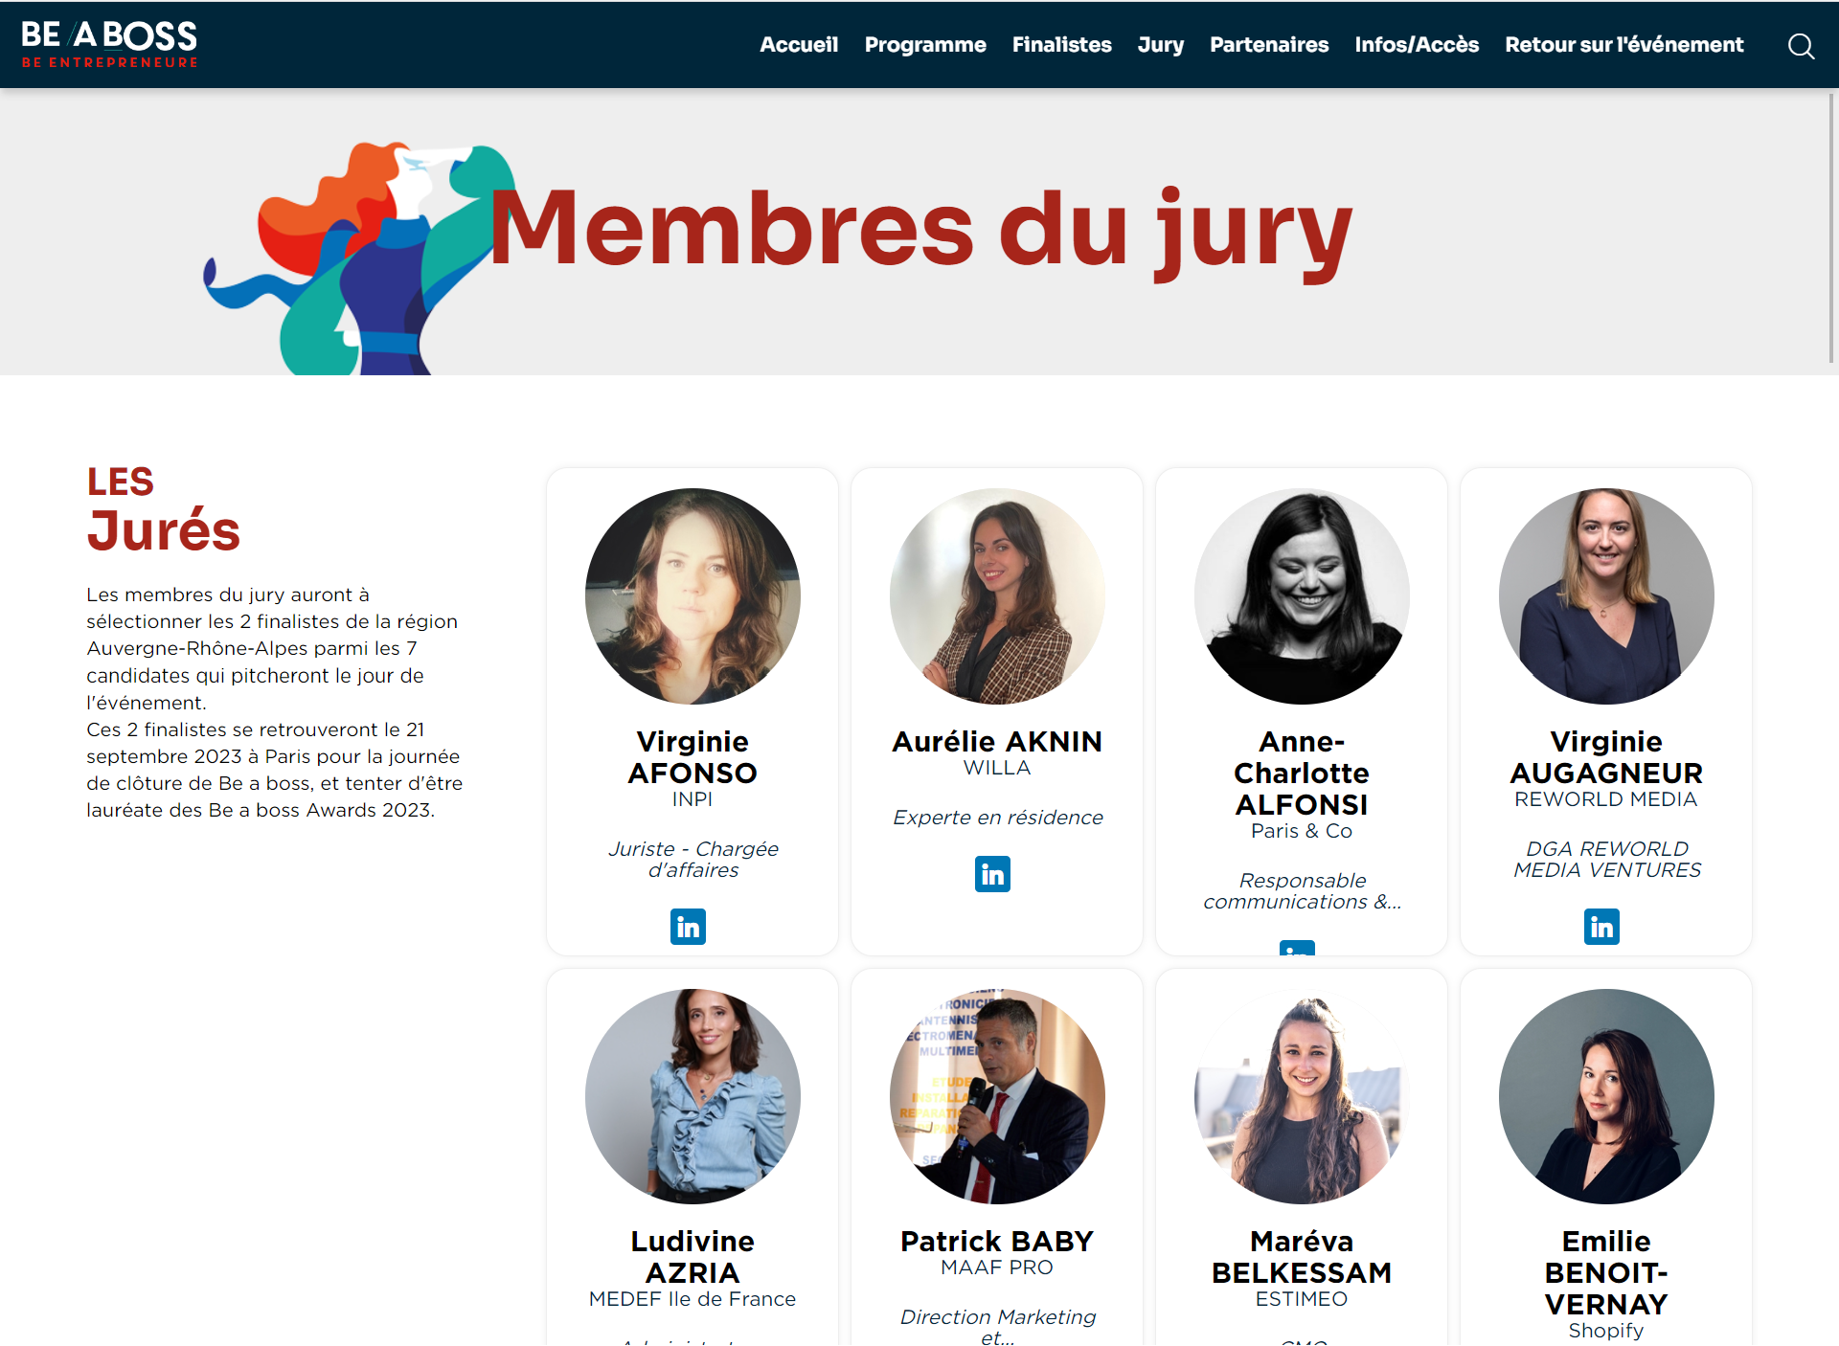This screenshot has height=1346, width=1839.
Task: Select the Maréva BELKESSAM portrait
Action: 1302,1096
